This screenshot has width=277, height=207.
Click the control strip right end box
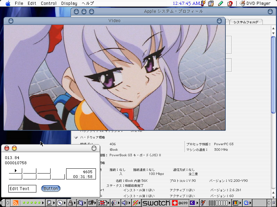274,203
